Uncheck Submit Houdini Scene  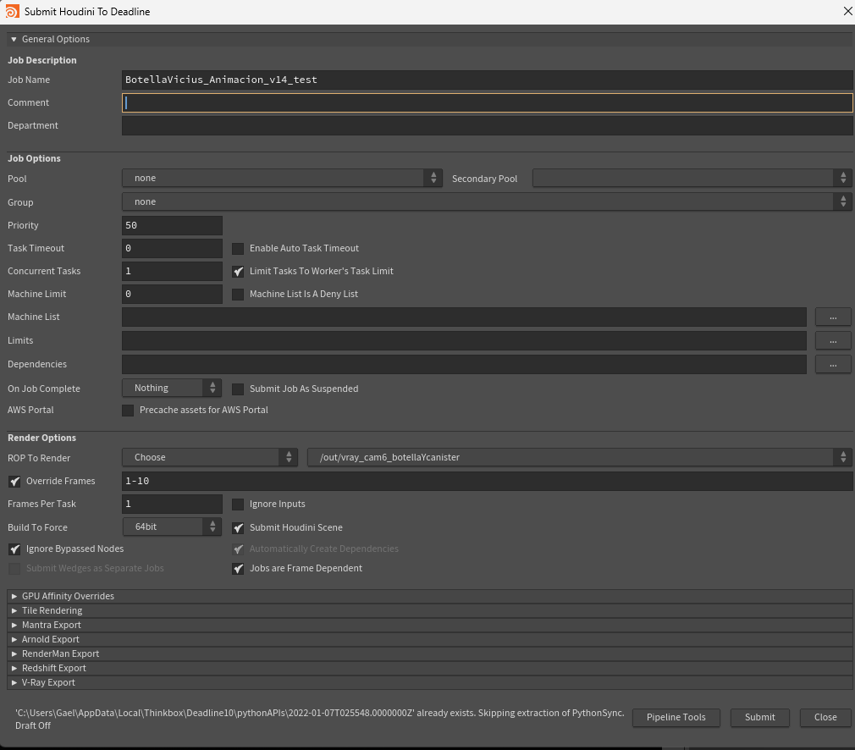[238, 528]
